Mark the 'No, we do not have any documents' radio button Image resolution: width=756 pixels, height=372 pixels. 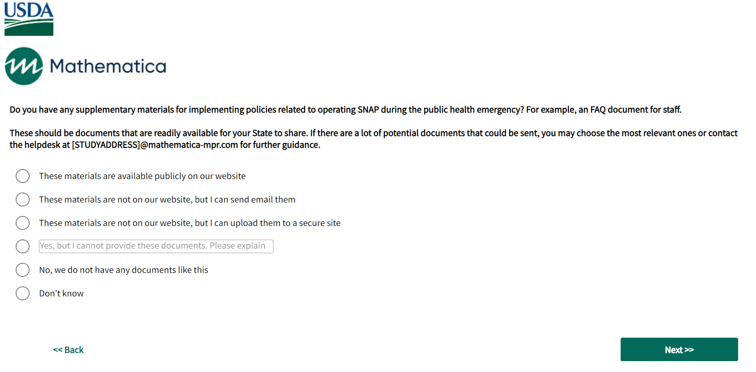23,270
